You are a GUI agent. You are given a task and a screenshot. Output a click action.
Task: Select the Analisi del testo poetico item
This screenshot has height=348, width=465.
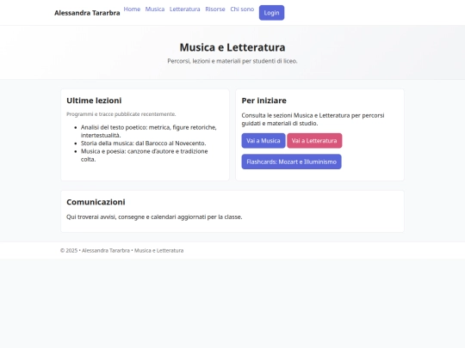click(x=149, y=131)
